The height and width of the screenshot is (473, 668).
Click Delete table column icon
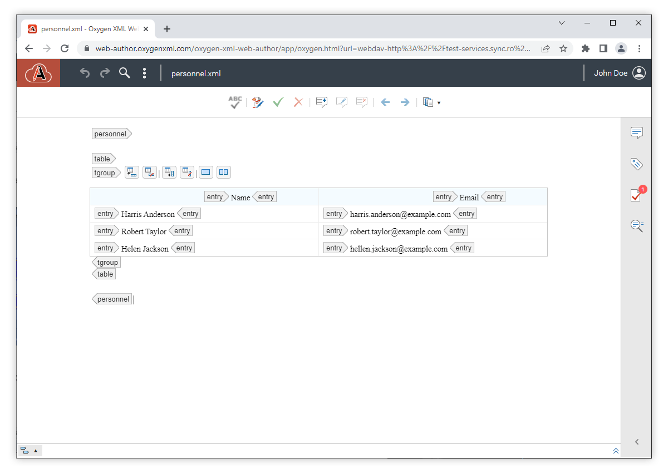pos(187,173)
